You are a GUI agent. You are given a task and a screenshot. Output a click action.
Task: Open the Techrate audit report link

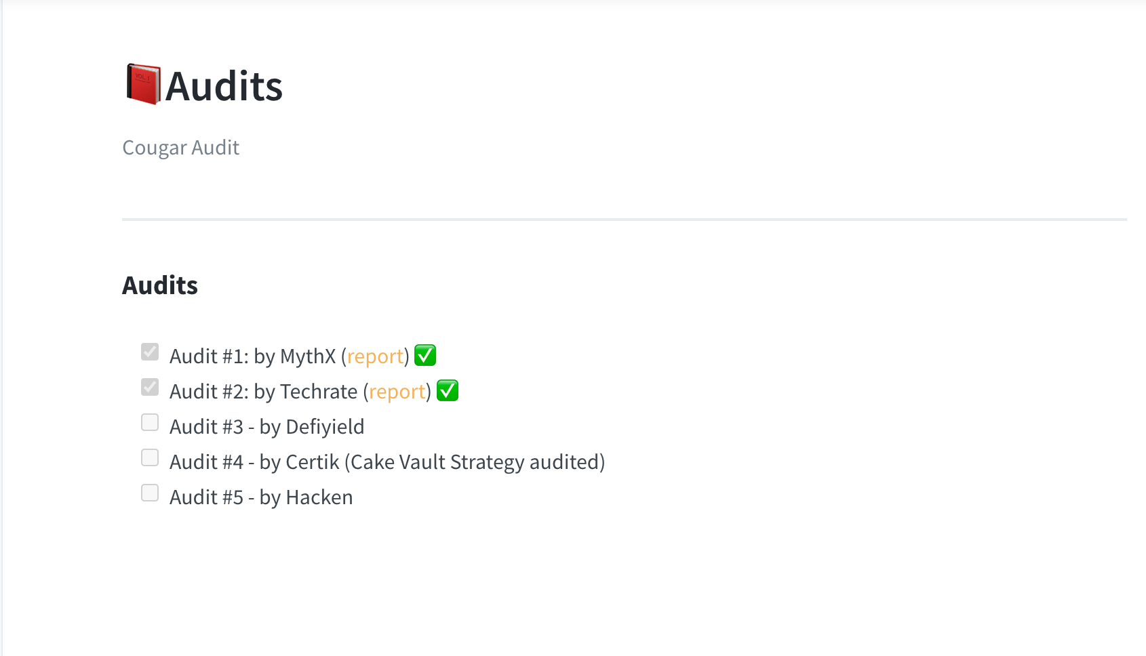(x=397, y=392)
